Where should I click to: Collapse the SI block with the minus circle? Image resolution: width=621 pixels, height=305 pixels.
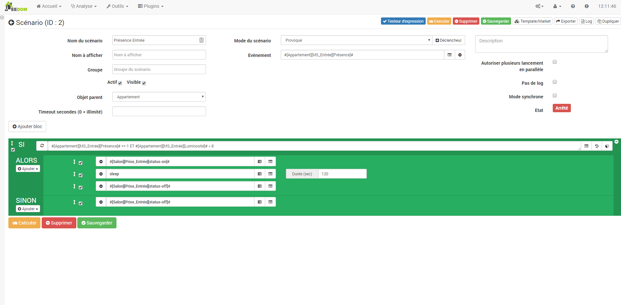616,142
